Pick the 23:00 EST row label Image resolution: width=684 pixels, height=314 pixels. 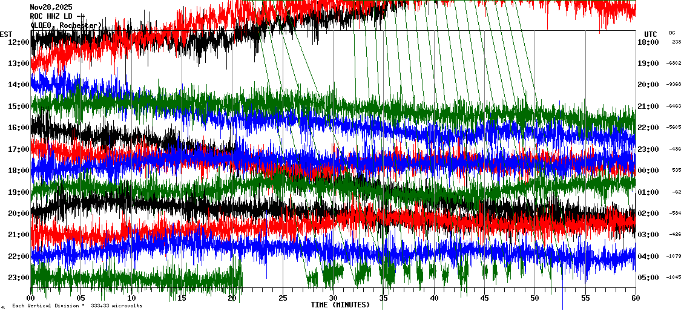tap(19, 278)
